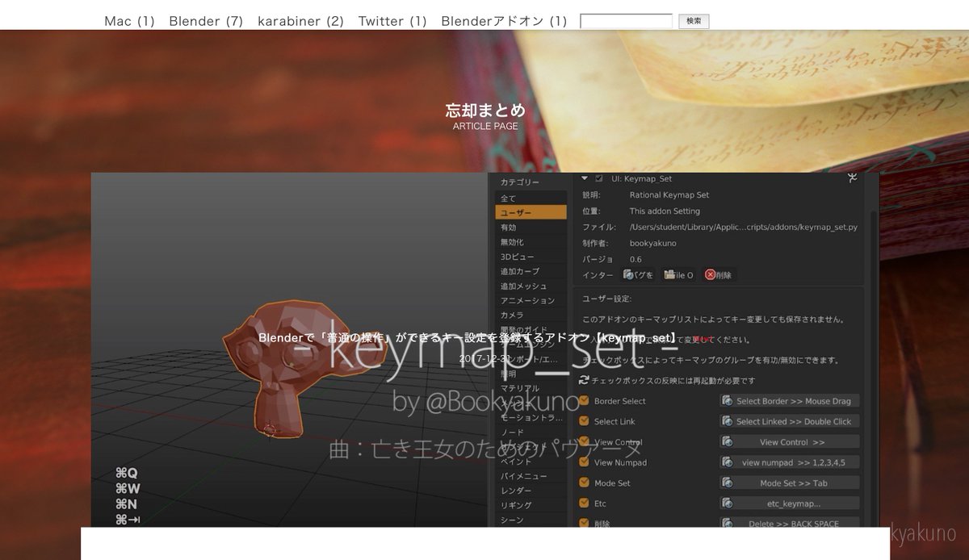Toggle the Border Select checkbox
Image resolution: width=969 pixels, height=560 pixels.
pyautogui.click(x=584, y=400)
